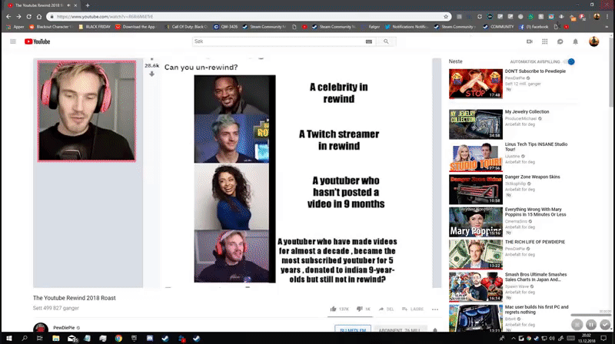Open Linus Tech Tips INSANE Studio Tour title
The height and width of the screenshot is (344, 615).
[536, 147]
